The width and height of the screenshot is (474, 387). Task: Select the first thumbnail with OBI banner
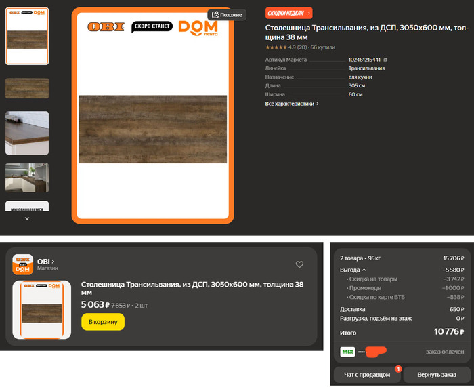27,36
